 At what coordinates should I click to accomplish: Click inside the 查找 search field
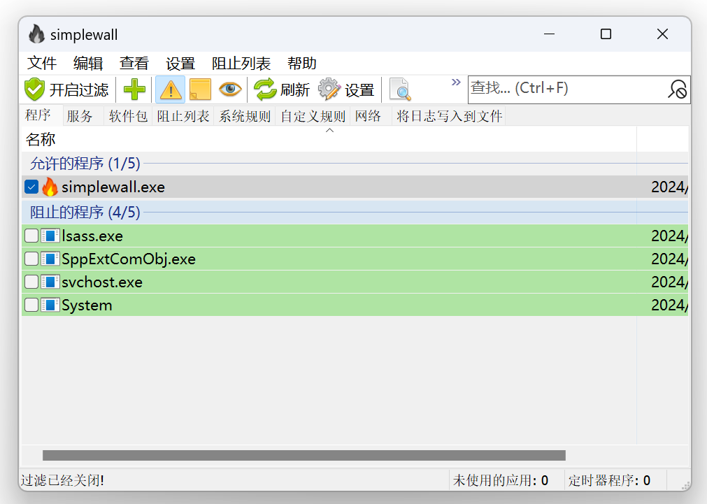pos(552,89)
